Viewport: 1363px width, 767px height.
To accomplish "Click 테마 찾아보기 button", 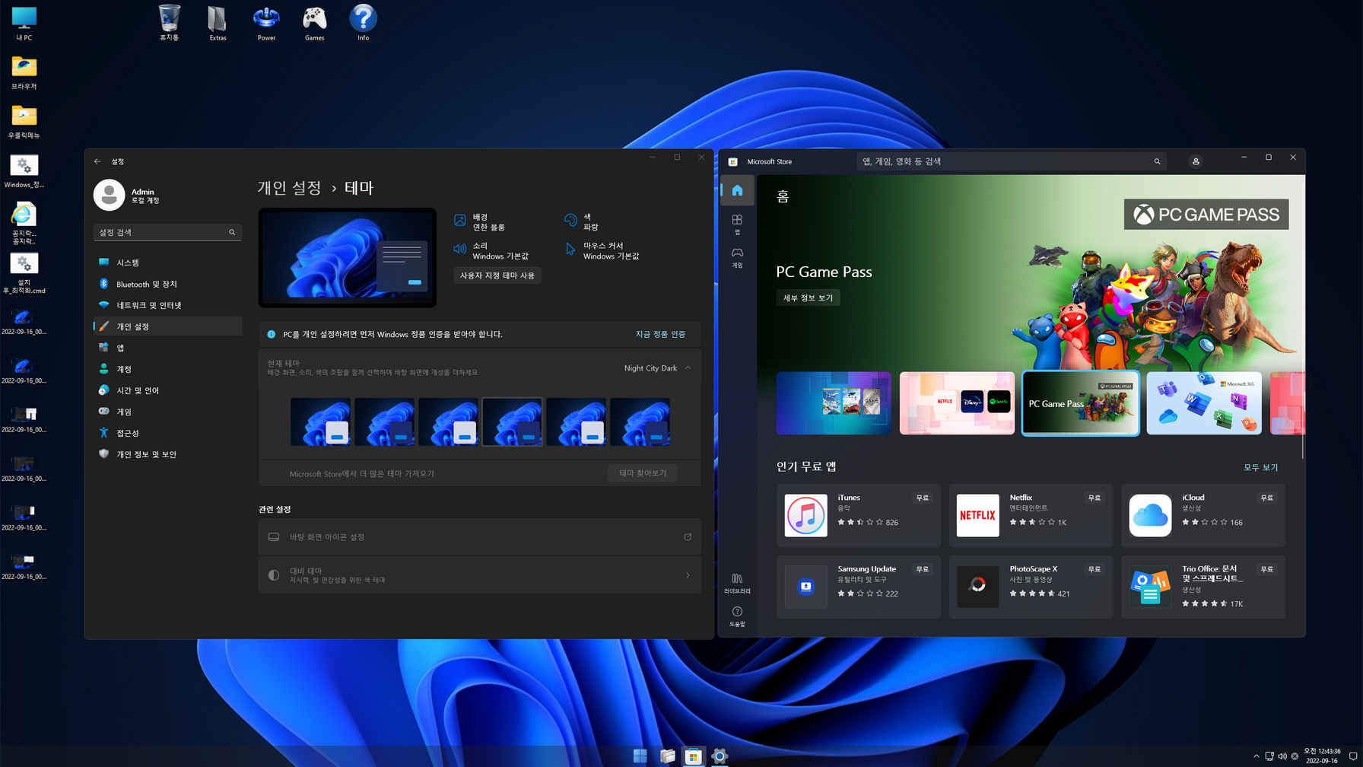I will click(x=643, y=473).
